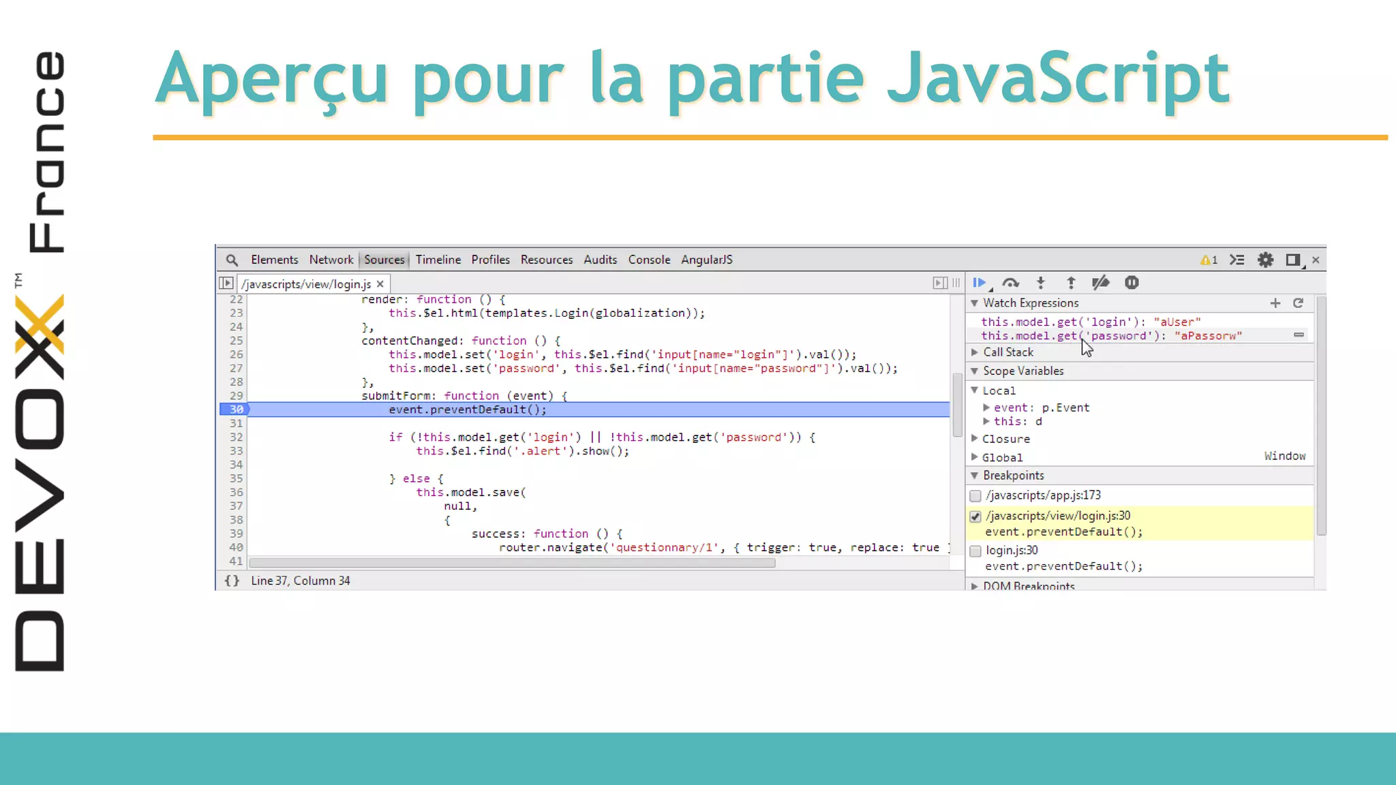
Task: Step into next function call
Action: [x=1041, y=283]
